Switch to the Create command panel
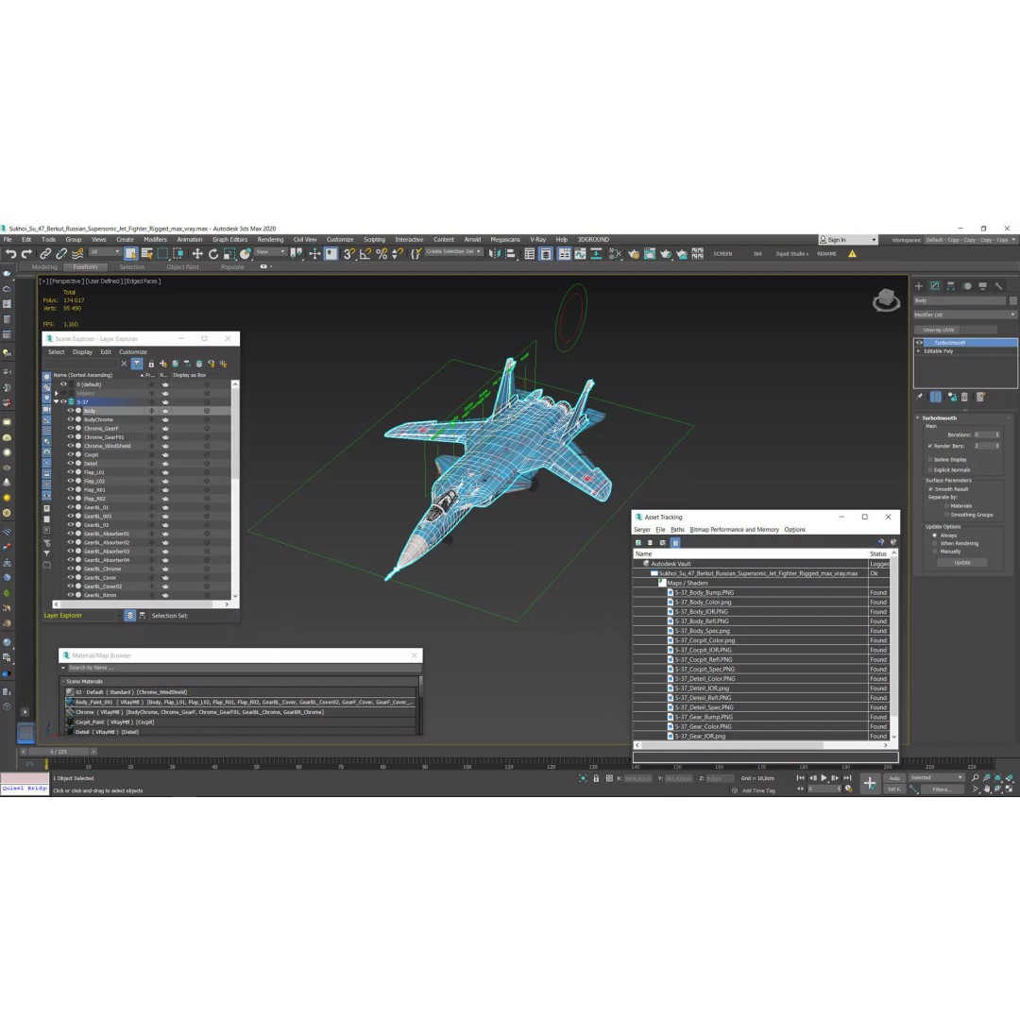 [x=919, y=286]
